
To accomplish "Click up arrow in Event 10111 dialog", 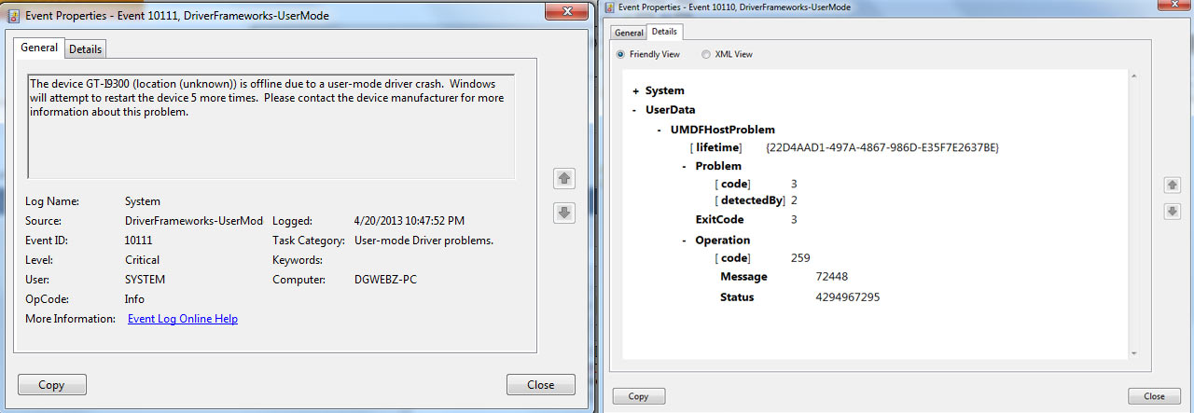I will click(563, 177).
